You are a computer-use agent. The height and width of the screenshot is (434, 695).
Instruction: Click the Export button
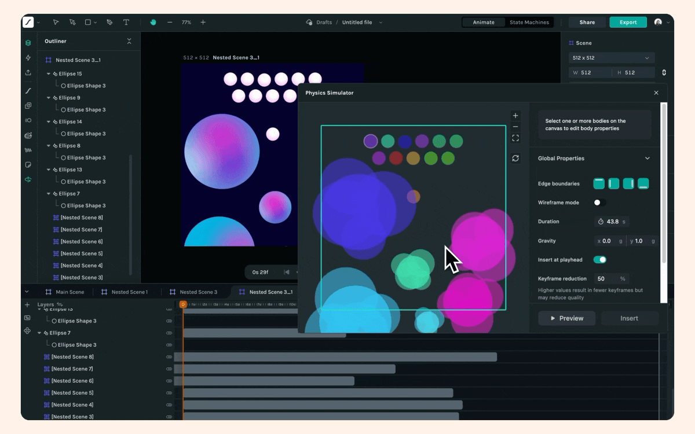point(628,23)
